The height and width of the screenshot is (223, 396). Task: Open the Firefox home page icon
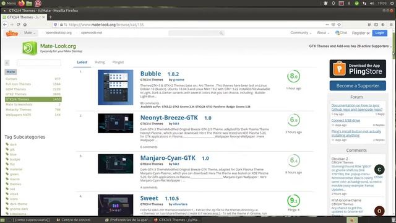tap(25, 25)
